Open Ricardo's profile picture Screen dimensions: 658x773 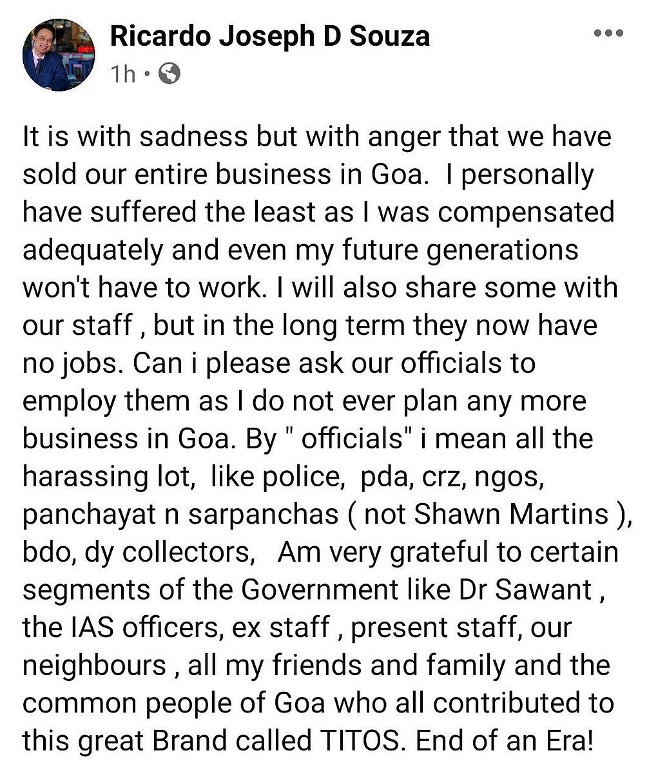pyautogui.click(x=58, y=55)
